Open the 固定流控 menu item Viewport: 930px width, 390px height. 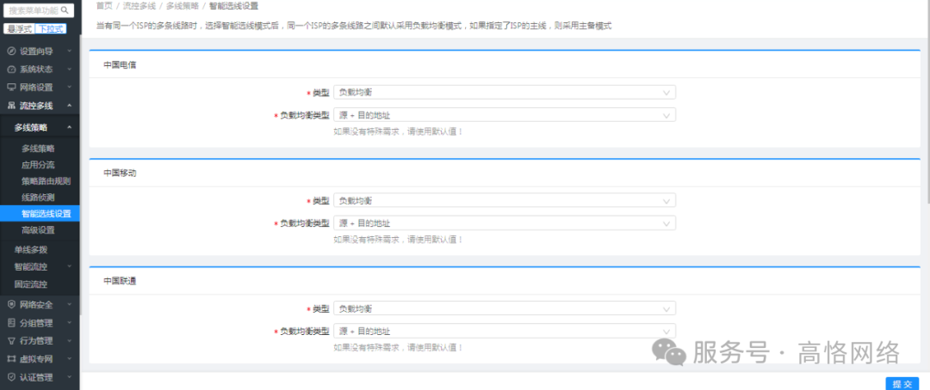[x=30, y=284]
